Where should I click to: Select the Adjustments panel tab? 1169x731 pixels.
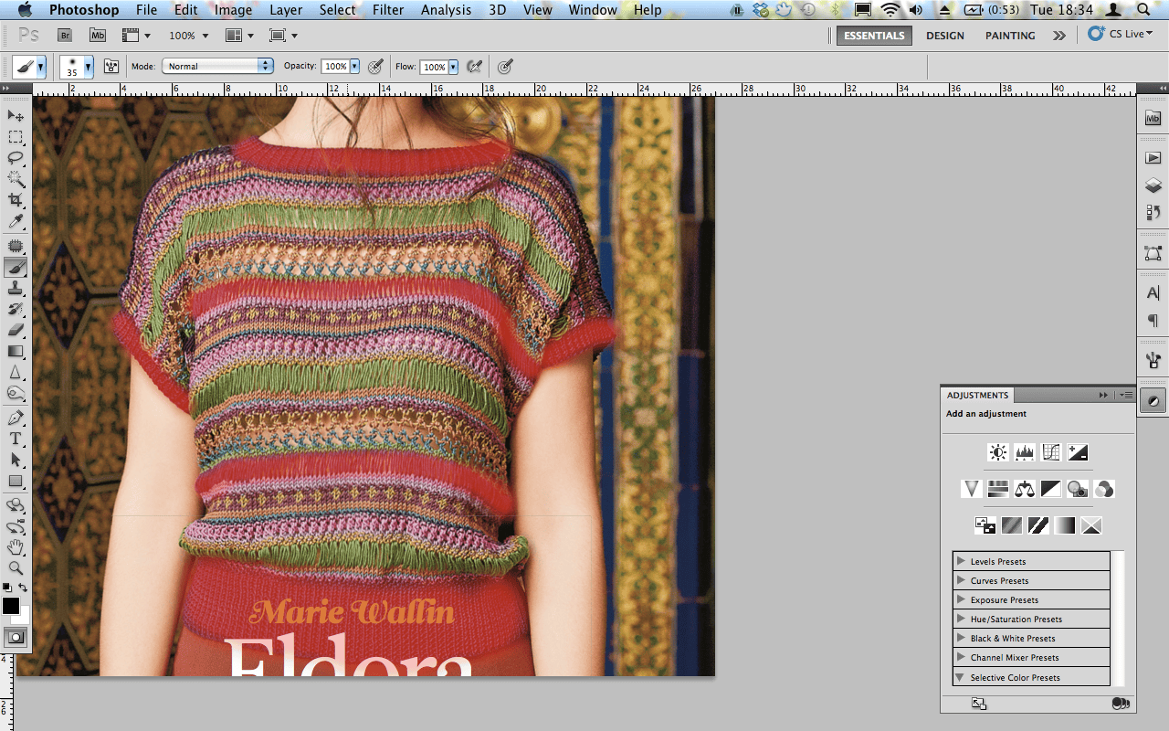click(977, 395)
